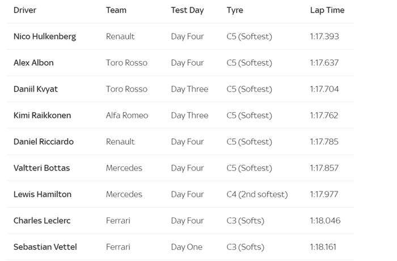Click lap time 1:18.161
This screenshot has width=397, height=261.
click(323, 247)
